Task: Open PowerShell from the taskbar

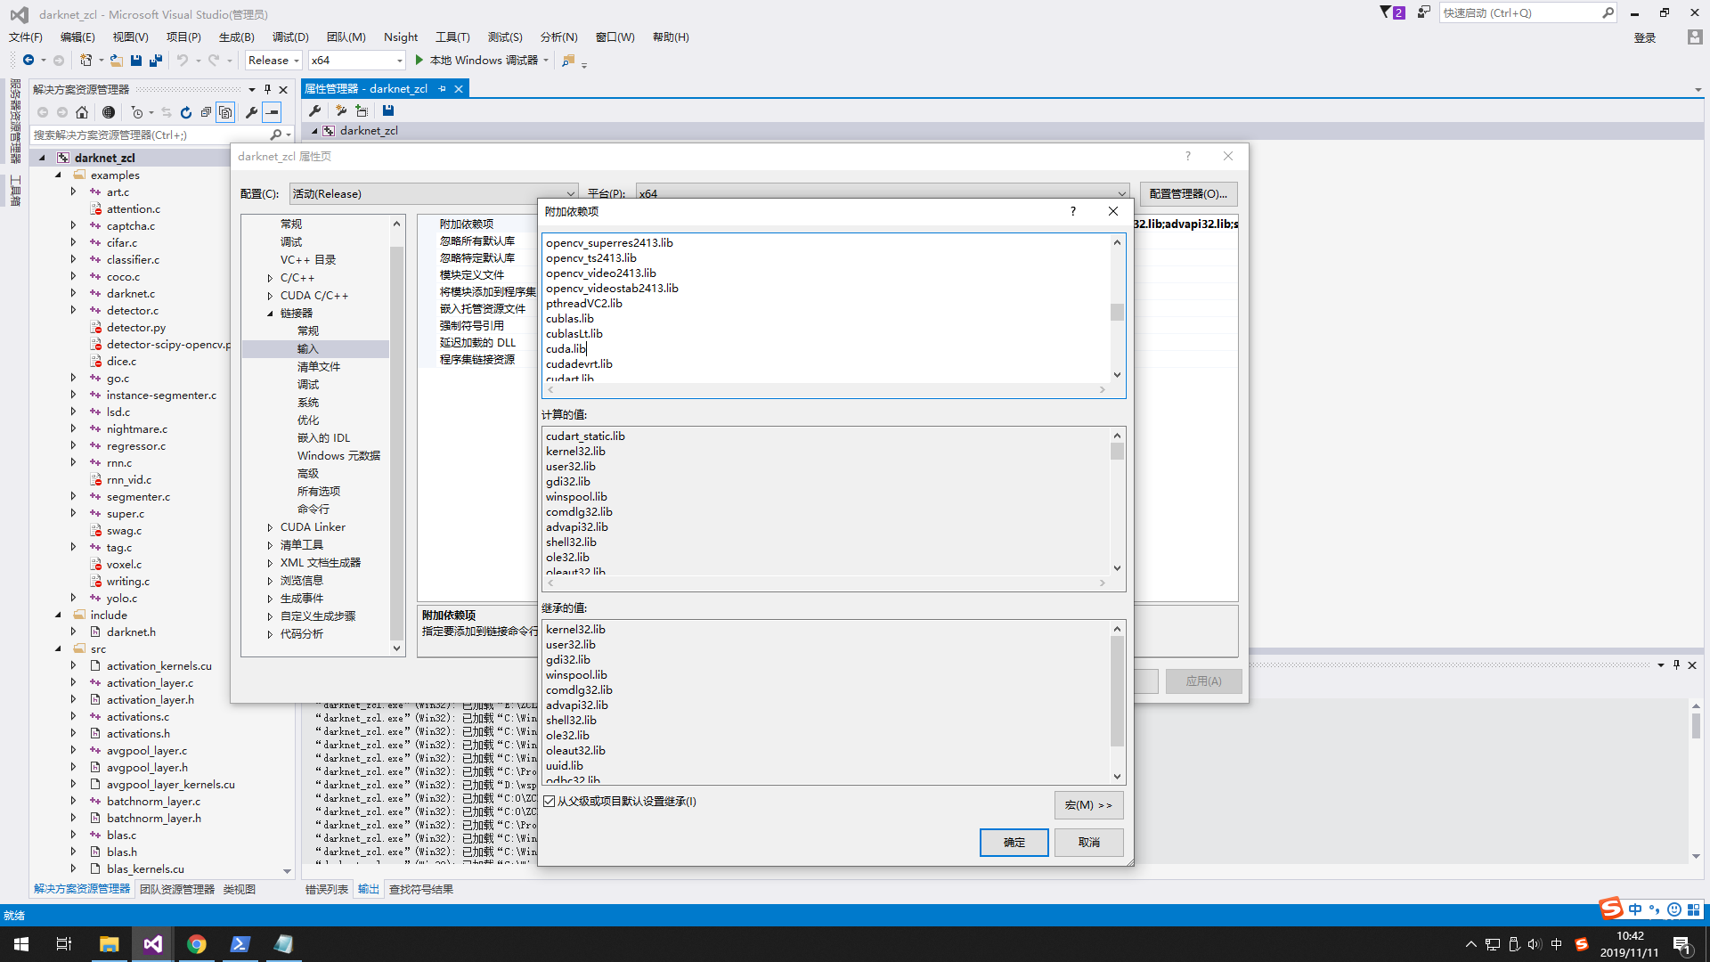Action: 240,944
